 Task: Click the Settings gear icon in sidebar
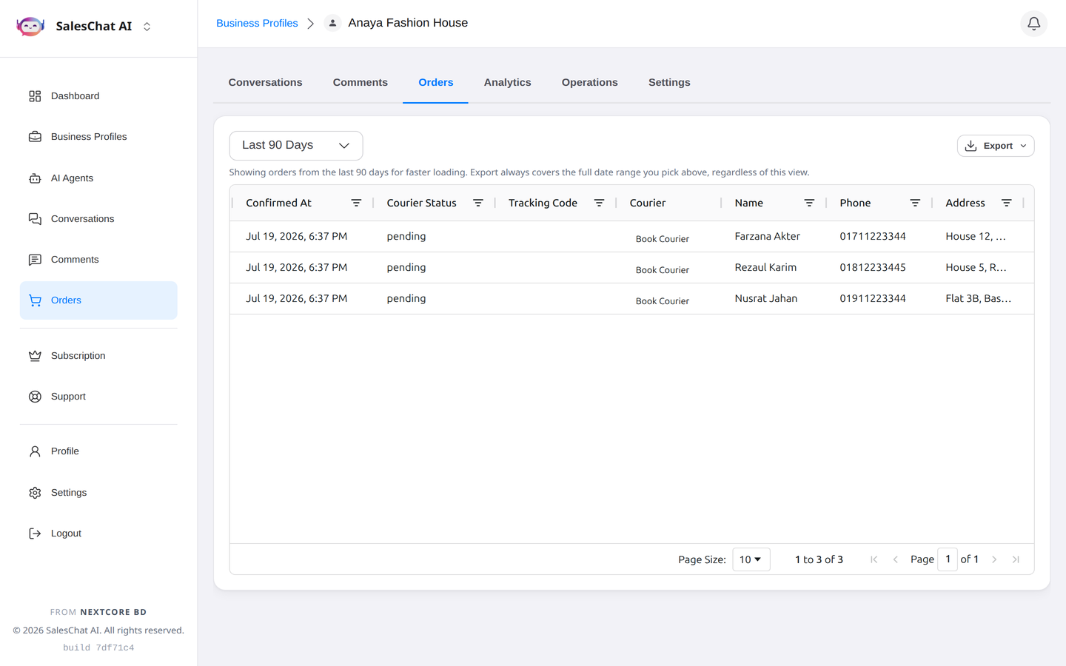(35, 493)
